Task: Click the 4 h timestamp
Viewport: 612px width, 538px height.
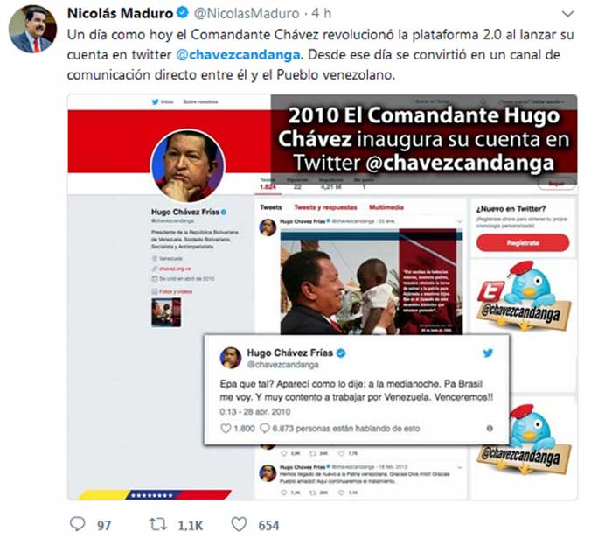Action: pos(322,14)
